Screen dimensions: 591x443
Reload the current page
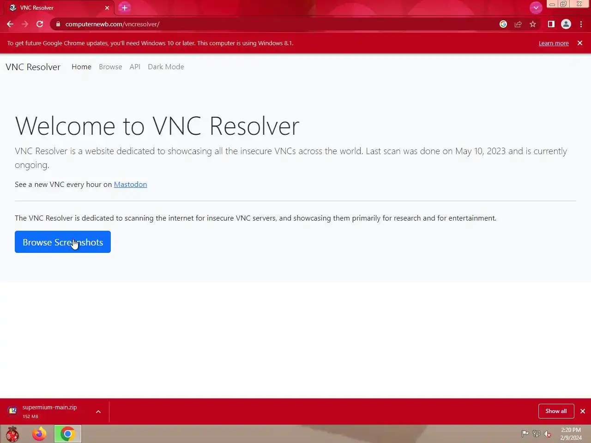pyautogui.click(x=40, y=24)
